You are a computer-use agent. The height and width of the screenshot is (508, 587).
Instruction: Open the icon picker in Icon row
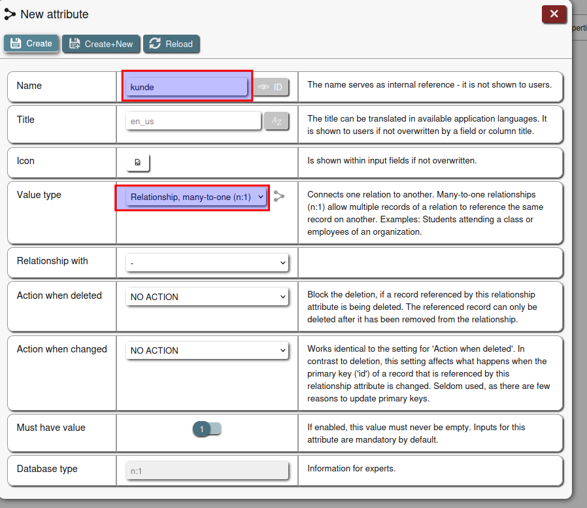click(x=138, y=162)
